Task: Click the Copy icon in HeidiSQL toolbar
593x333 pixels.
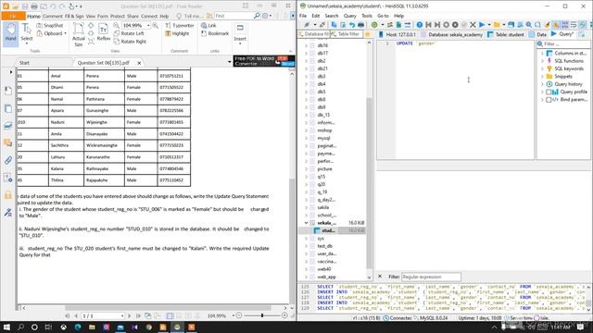Action: (x=334, y=25)
